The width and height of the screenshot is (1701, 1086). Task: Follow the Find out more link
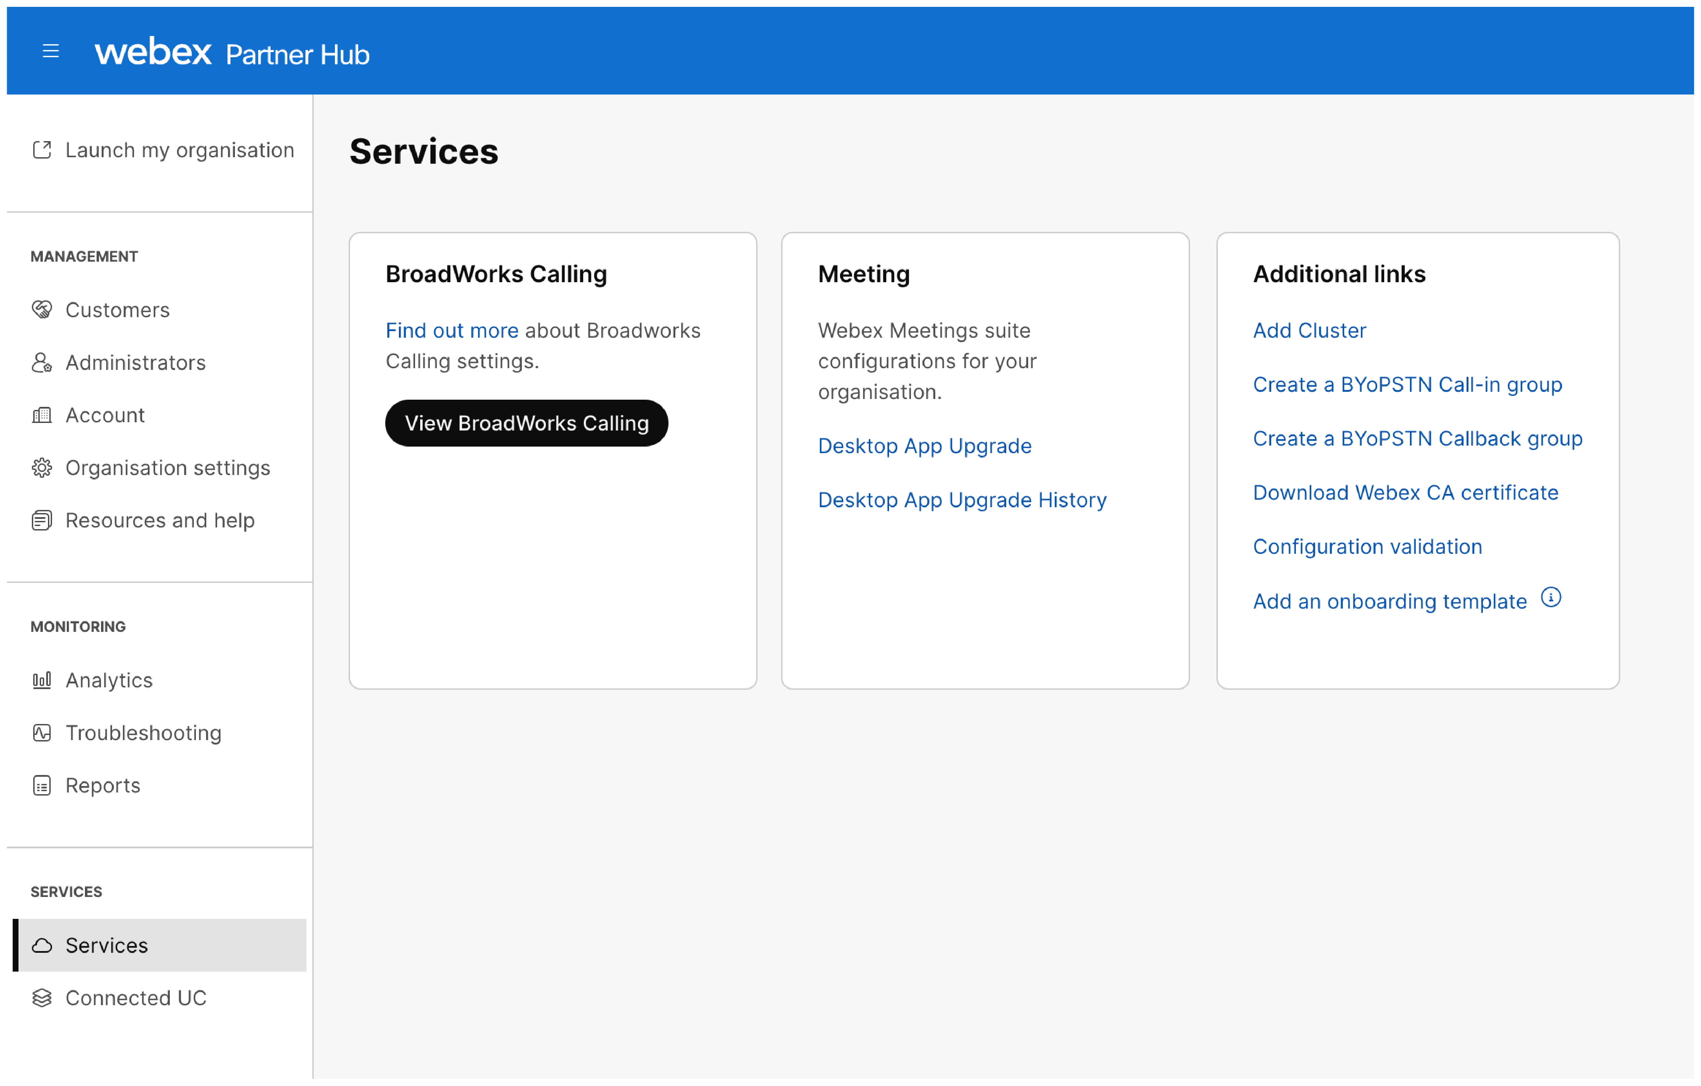(453, 332)
